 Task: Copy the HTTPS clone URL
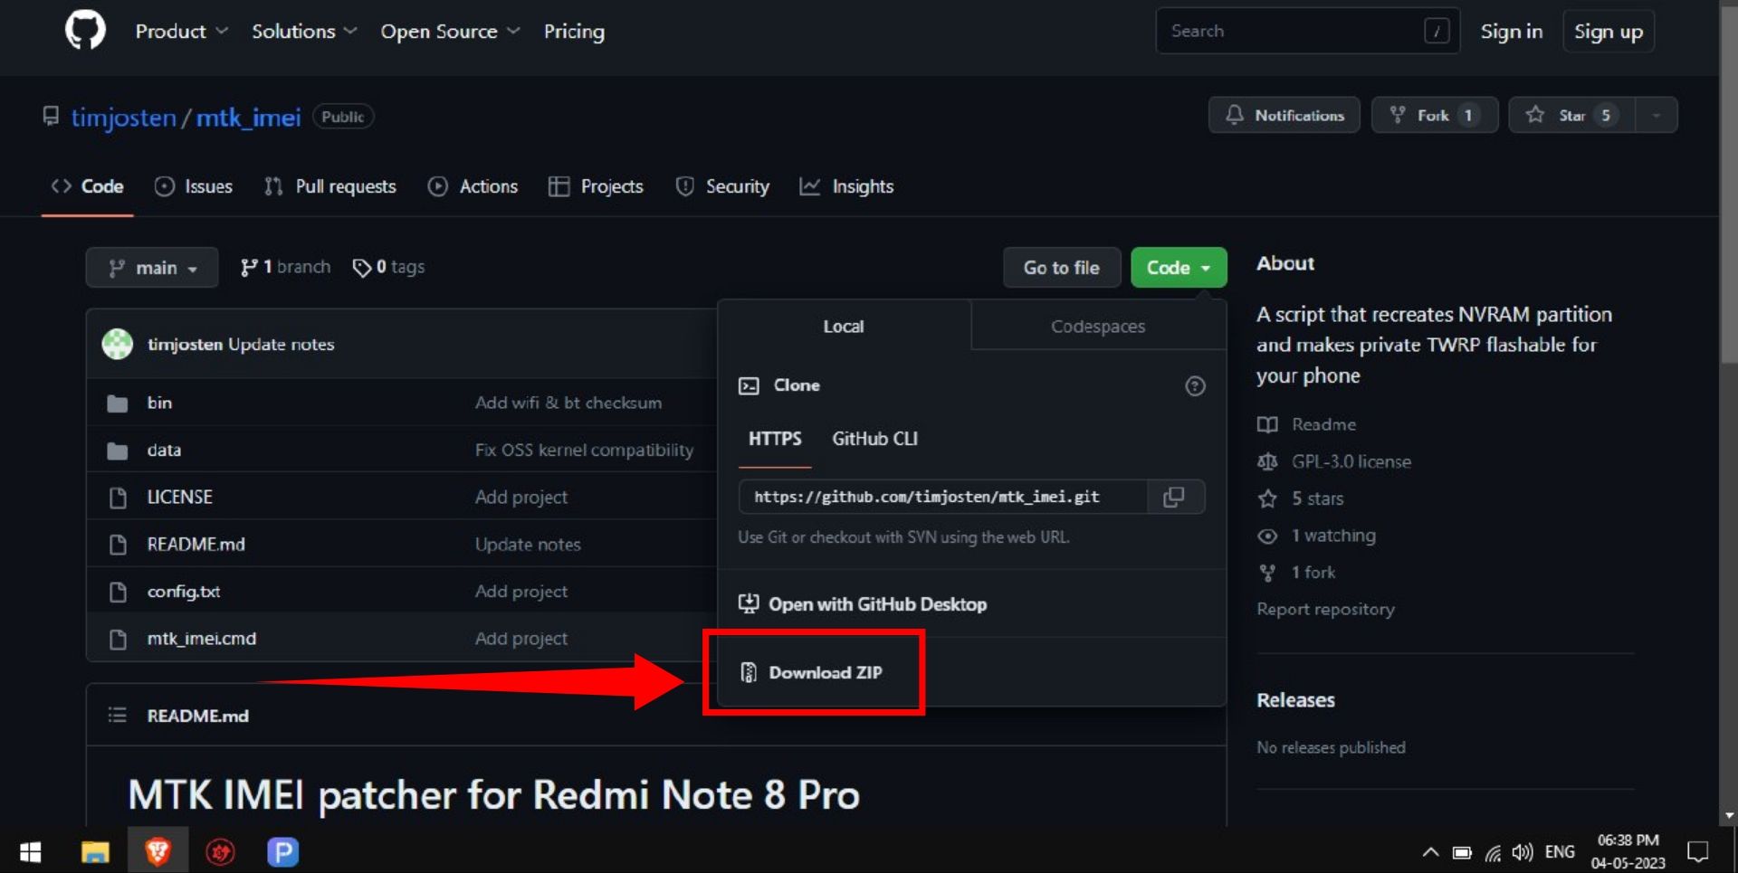[1174, 497]
